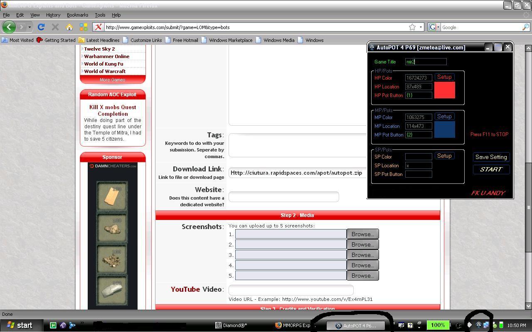Viewport: 532px width, 332px height.
Task: Click the Tags text box
Action: click(298, 145)
